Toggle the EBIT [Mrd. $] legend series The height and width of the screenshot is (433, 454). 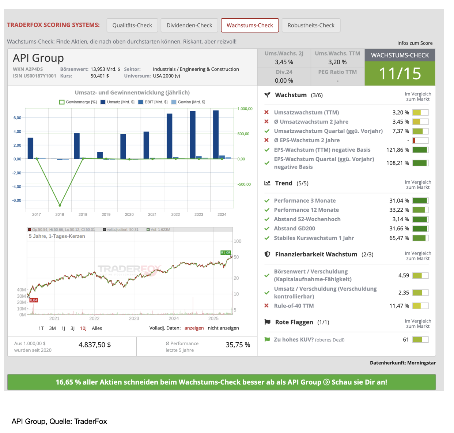point(153,102)
